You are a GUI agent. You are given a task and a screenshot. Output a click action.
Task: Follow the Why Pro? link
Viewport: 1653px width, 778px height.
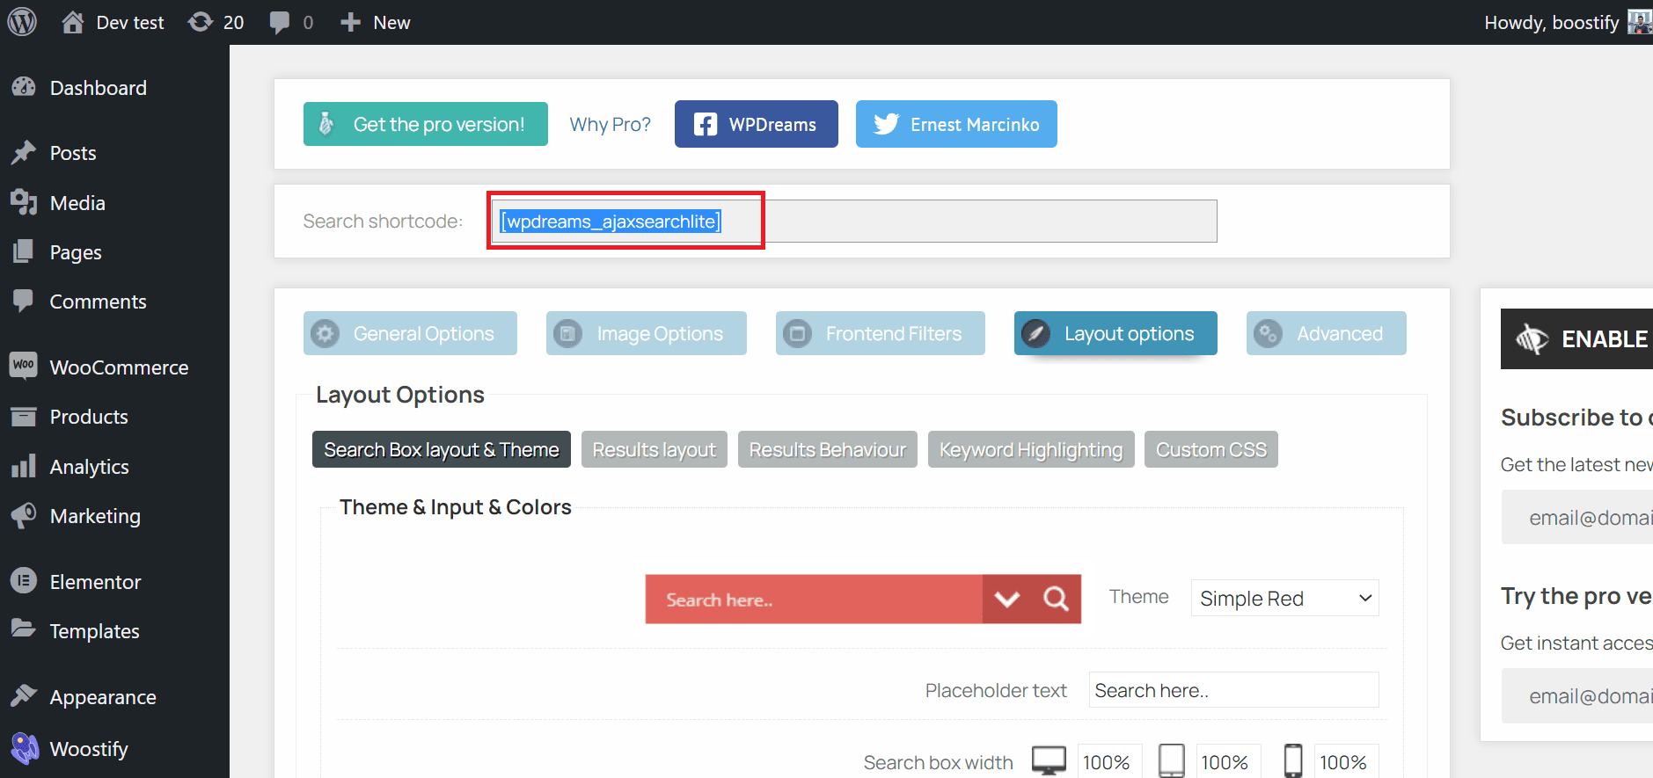click(611, 124)
